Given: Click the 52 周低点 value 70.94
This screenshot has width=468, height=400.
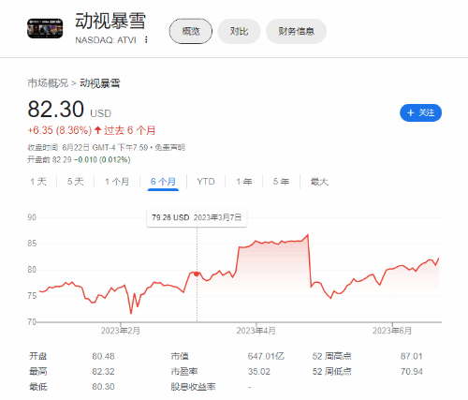Looking at the screenshot, I should tap(412, 372).
